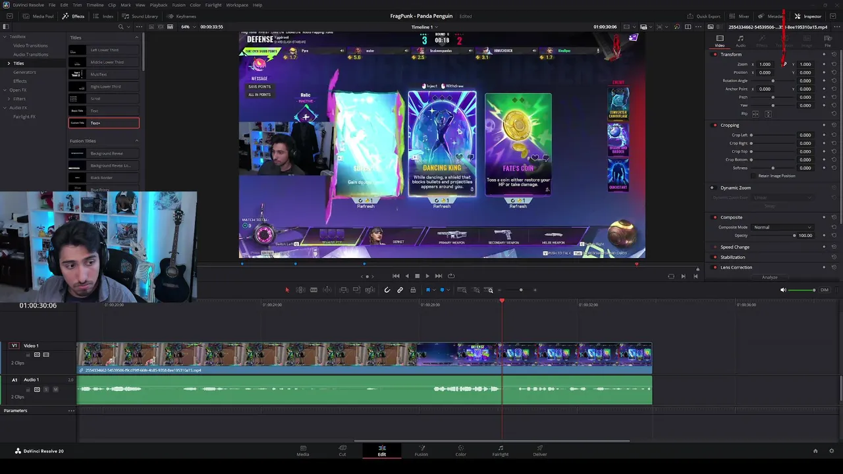The height and width of the screenshot is (474, 843).
Task: Toggle the Inspector panel
Action: (808, 16)
